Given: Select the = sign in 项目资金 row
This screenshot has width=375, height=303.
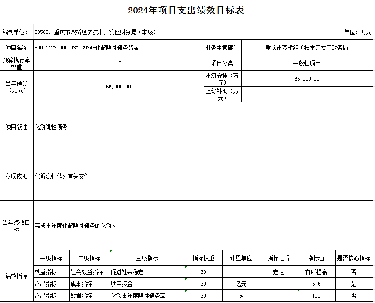Looking at the screenshot, I should coord(279,284).
